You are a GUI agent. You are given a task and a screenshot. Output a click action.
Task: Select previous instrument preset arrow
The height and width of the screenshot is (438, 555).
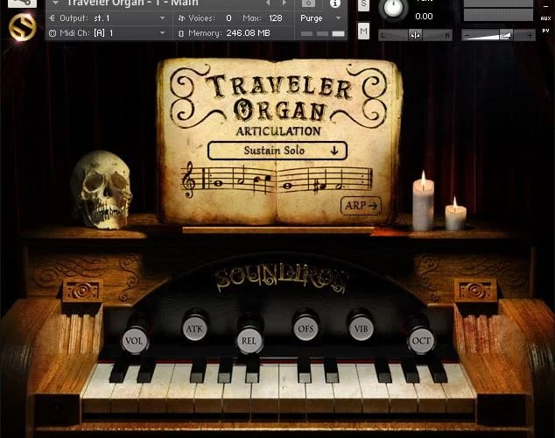268,3
